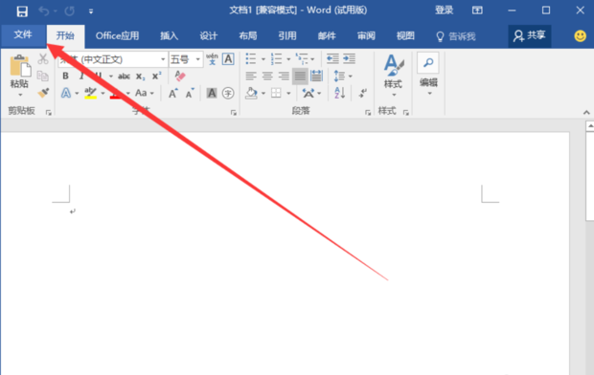This screenshot has height=375, width=594.
Task: Apply yellow text highlight color
Action: point(90,93)
